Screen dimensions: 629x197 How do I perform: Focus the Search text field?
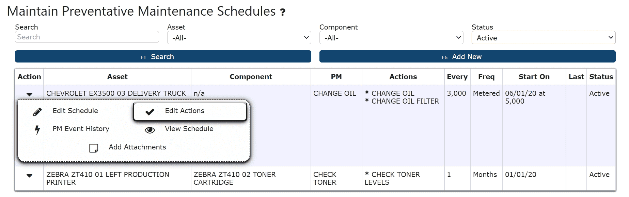click(x=87, y=37)
